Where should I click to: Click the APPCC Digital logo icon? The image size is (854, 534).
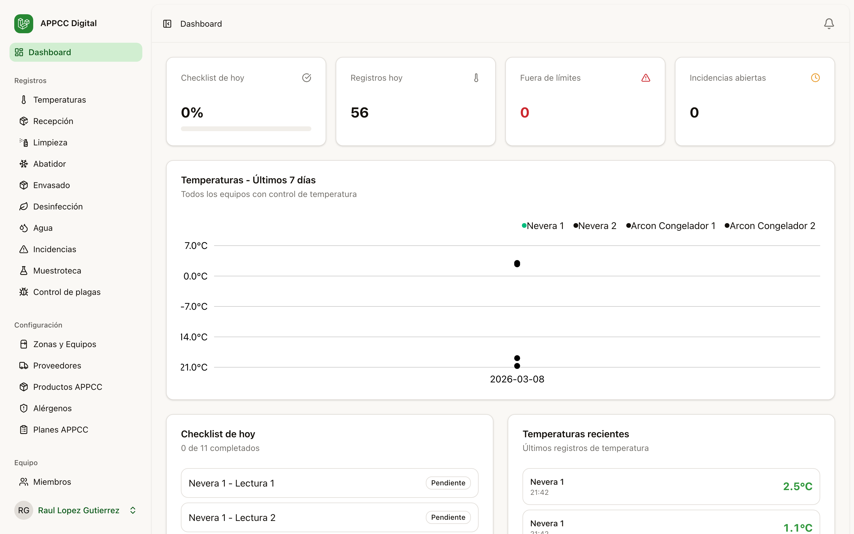[24, 24]
